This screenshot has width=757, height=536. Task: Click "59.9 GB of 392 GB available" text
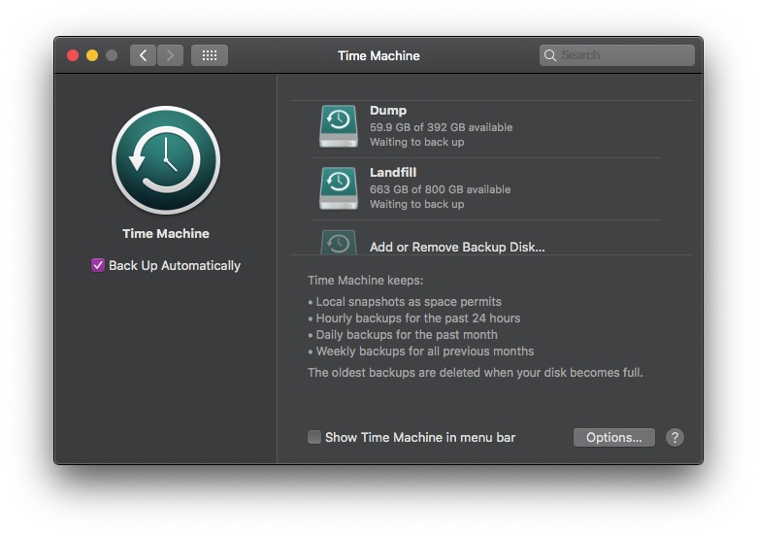point(442,127)
